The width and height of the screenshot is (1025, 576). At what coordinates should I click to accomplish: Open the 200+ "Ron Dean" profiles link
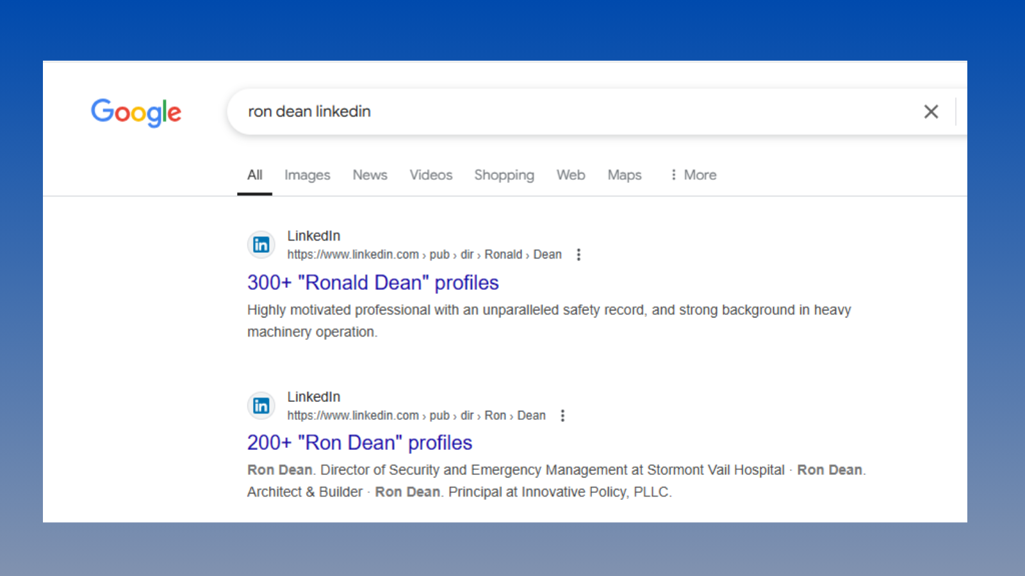click(359, 442)
